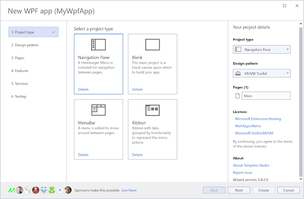
Task: Click the scrollbar up arrow in details panel
Action: click(x=301, y=23)
